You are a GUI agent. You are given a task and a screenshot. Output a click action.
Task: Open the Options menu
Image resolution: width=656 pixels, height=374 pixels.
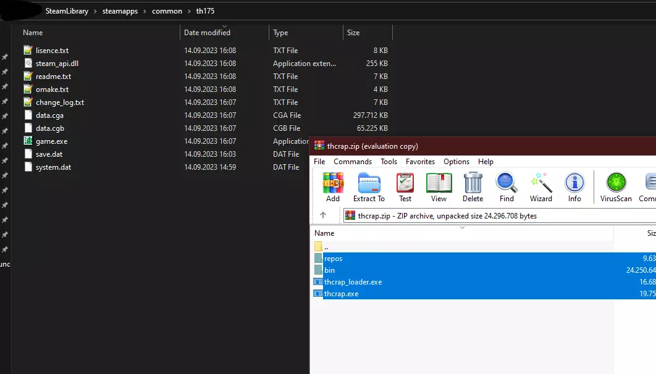(x=456, y=162)
